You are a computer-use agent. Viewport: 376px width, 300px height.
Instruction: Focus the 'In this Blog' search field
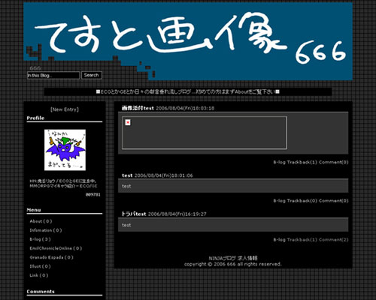click(53, 75)
